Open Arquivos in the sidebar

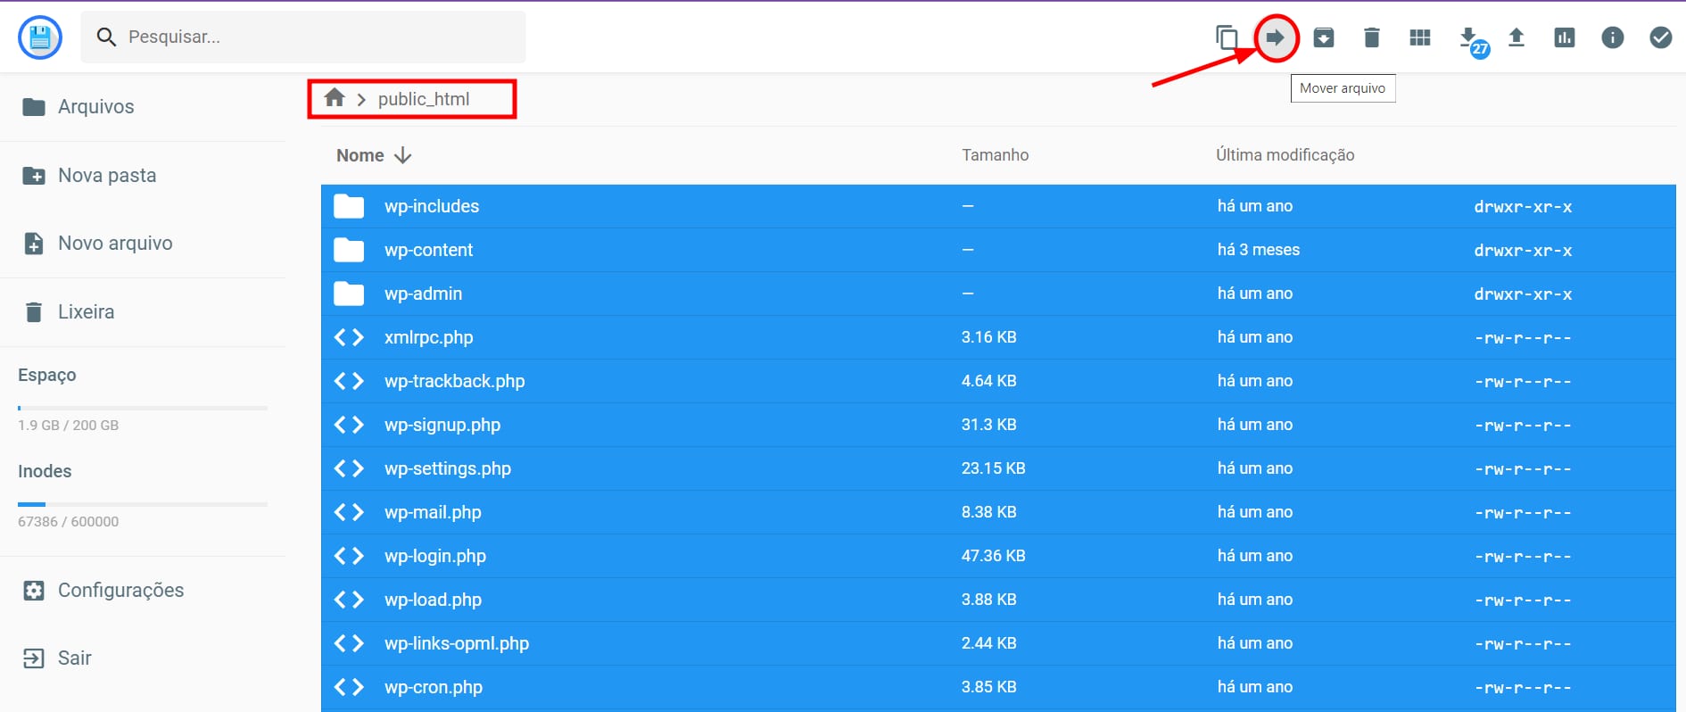point(95,107)
